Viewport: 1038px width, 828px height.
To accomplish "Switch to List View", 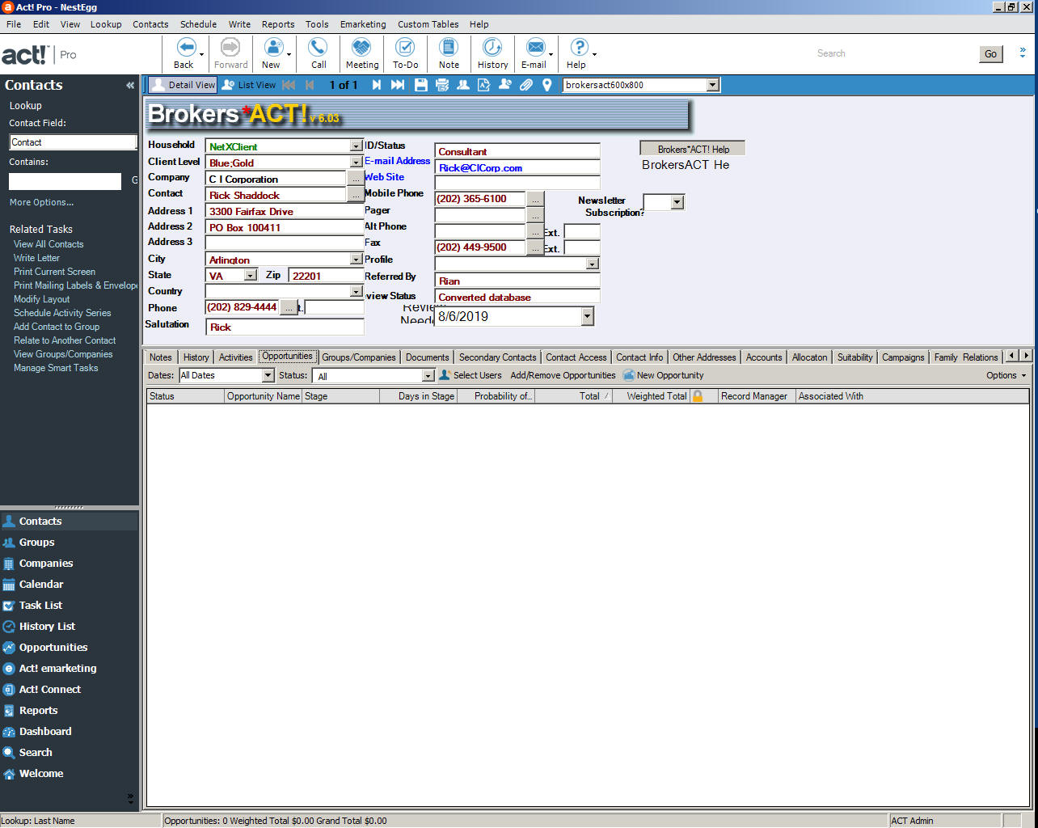I will click(249, 85).
